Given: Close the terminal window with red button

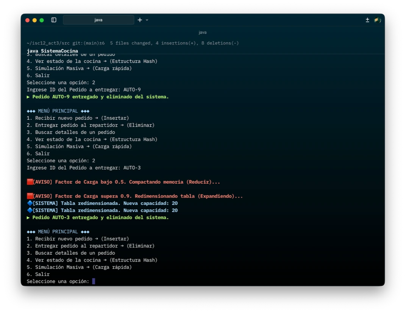Looking at the screenshot, I should point(27,20).
